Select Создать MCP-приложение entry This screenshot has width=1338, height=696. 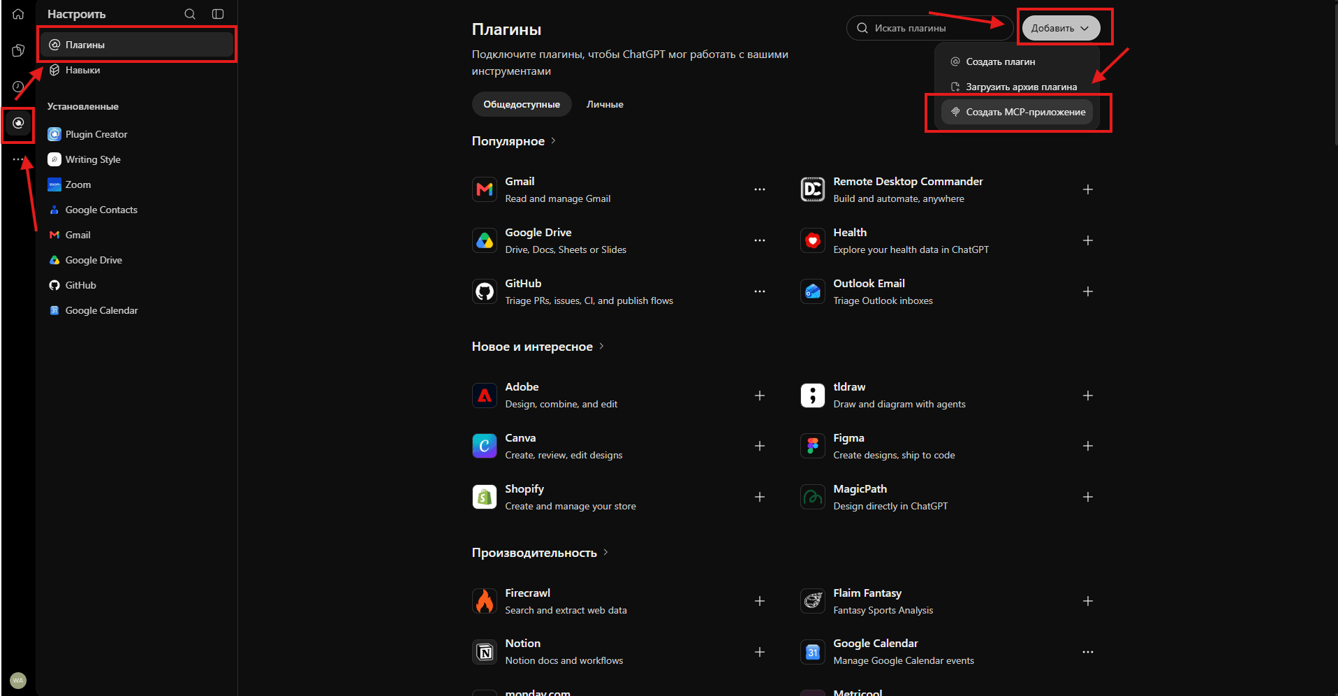point(1017,112)
